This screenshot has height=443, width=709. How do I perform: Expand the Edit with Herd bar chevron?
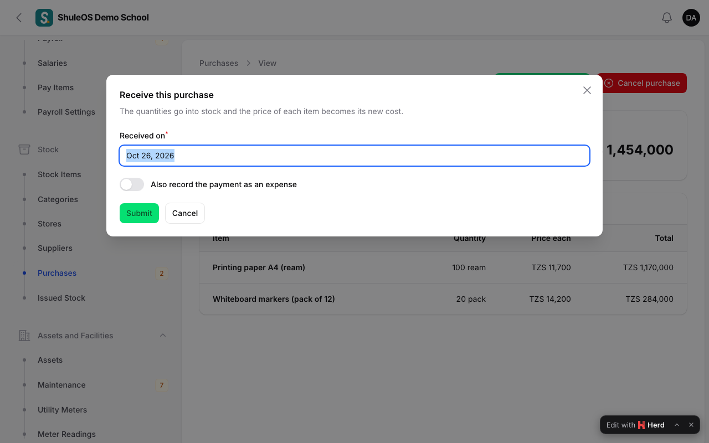[x=677, y=425]
